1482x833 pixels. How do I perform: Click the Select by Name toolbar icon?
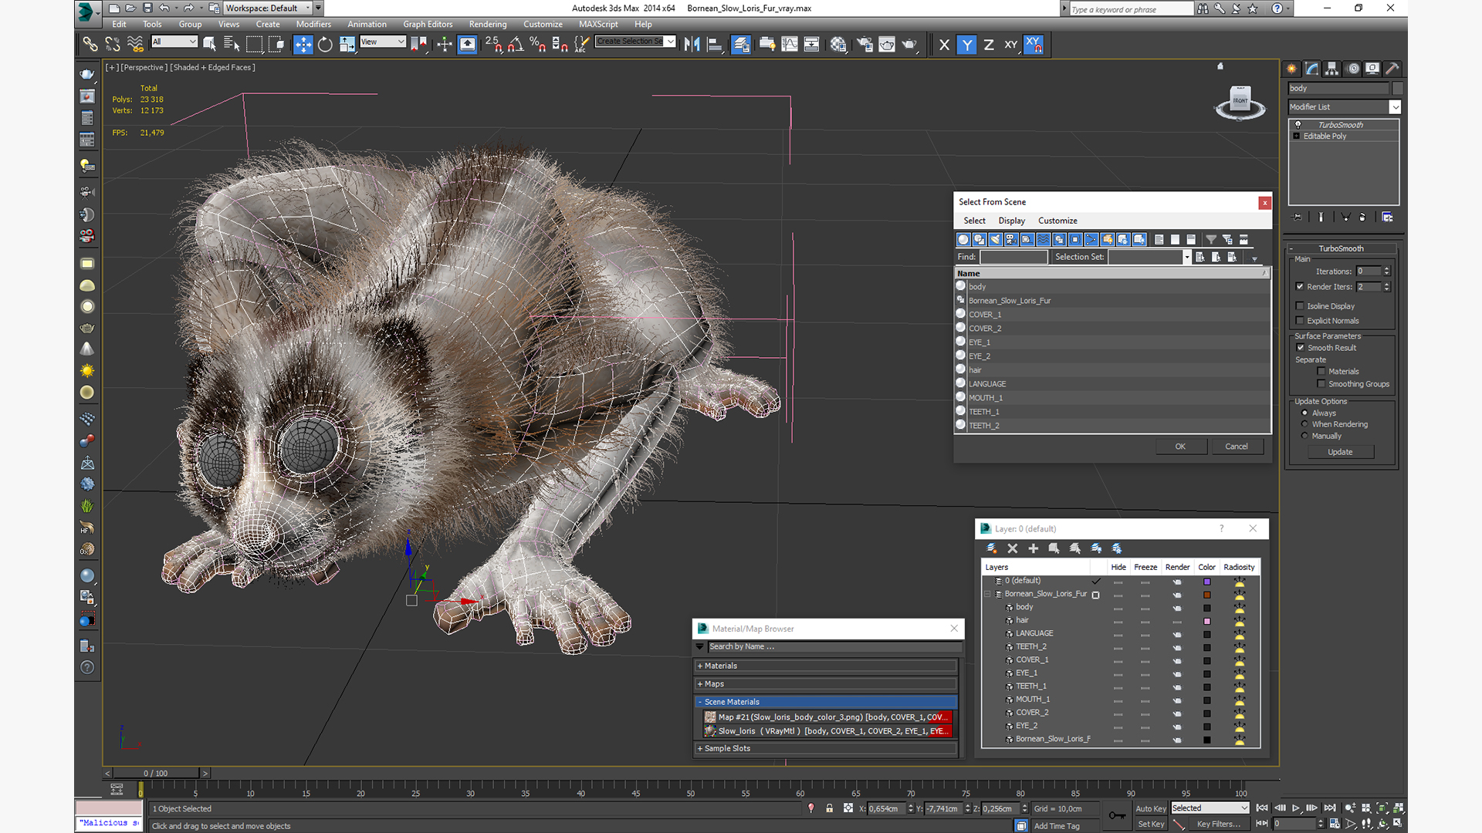click(232, 45)
